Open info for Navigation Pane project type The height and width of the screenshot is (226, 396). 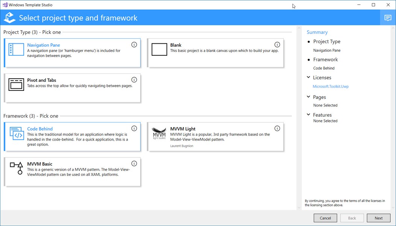tap(134, 45)
